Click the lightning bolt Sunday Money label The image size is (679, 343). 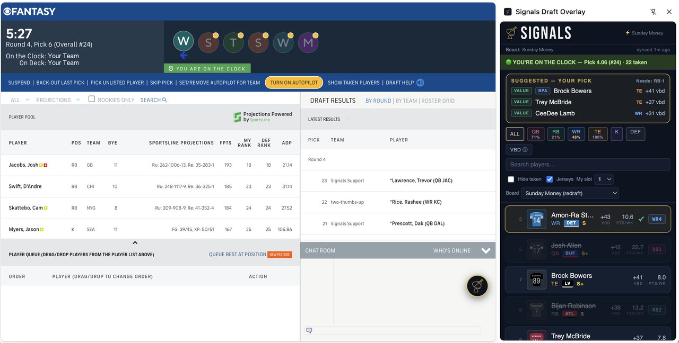point(645,33)
